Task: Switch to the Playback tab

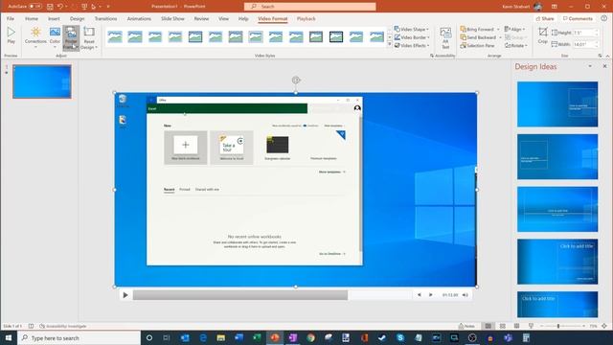Action: pyautogui.click(x=306, y=19)
